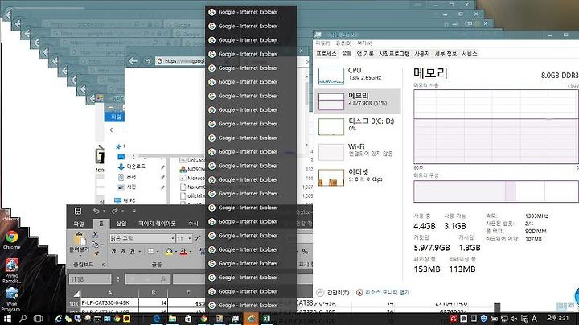Open Task Manager 옵션(O) menu
This screenshot has height=325, width=579.
coord(343,43)
